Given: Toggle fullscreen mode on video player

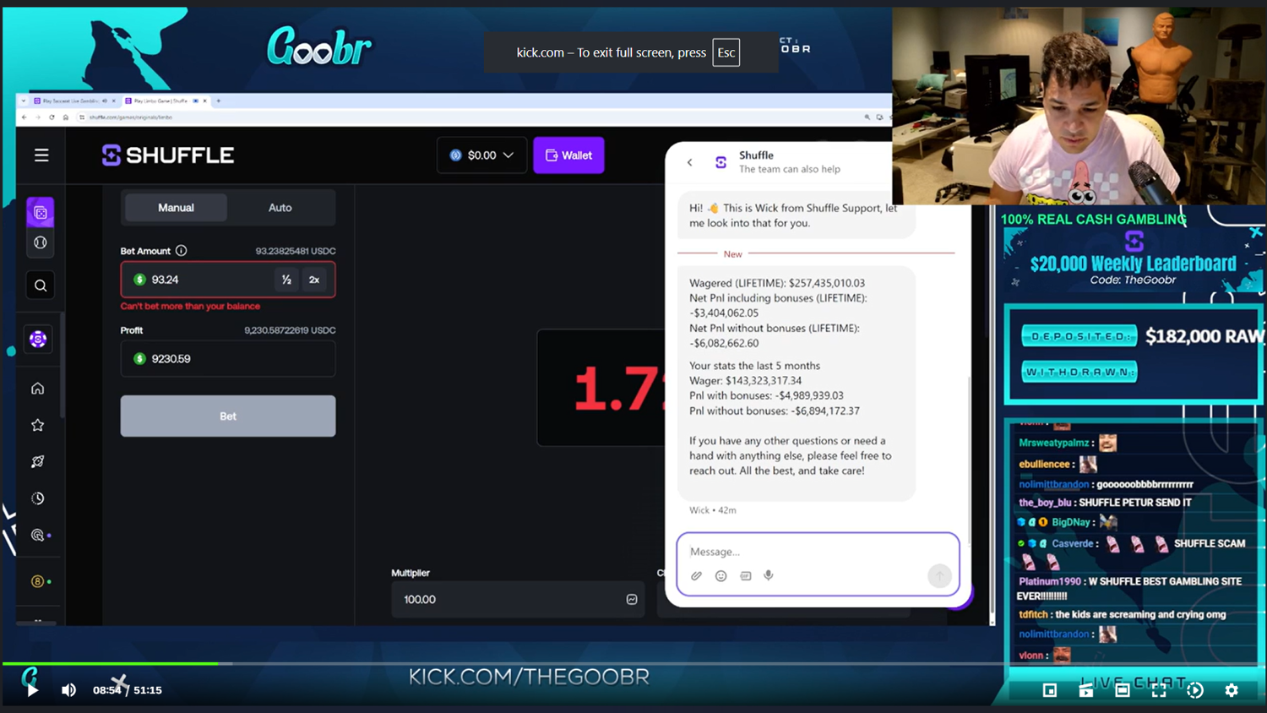Looking at the screenshot, I should (x=1159, y=690).
